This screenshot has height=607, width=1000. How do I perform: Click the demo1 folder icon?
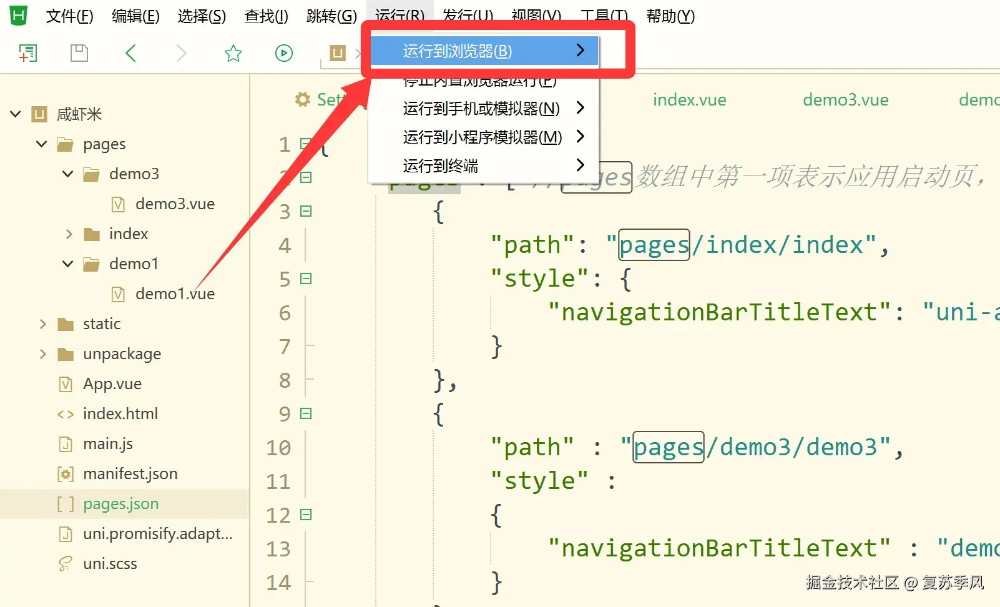(92, 264)
